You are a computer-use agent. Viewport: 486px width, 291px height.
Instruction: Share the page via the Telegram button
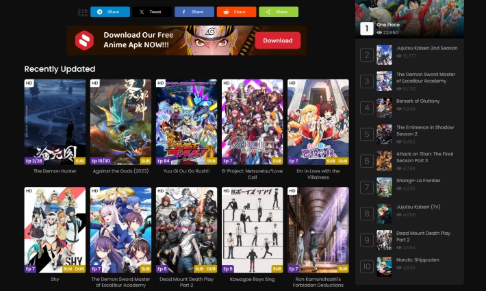[x=110, y=12]
